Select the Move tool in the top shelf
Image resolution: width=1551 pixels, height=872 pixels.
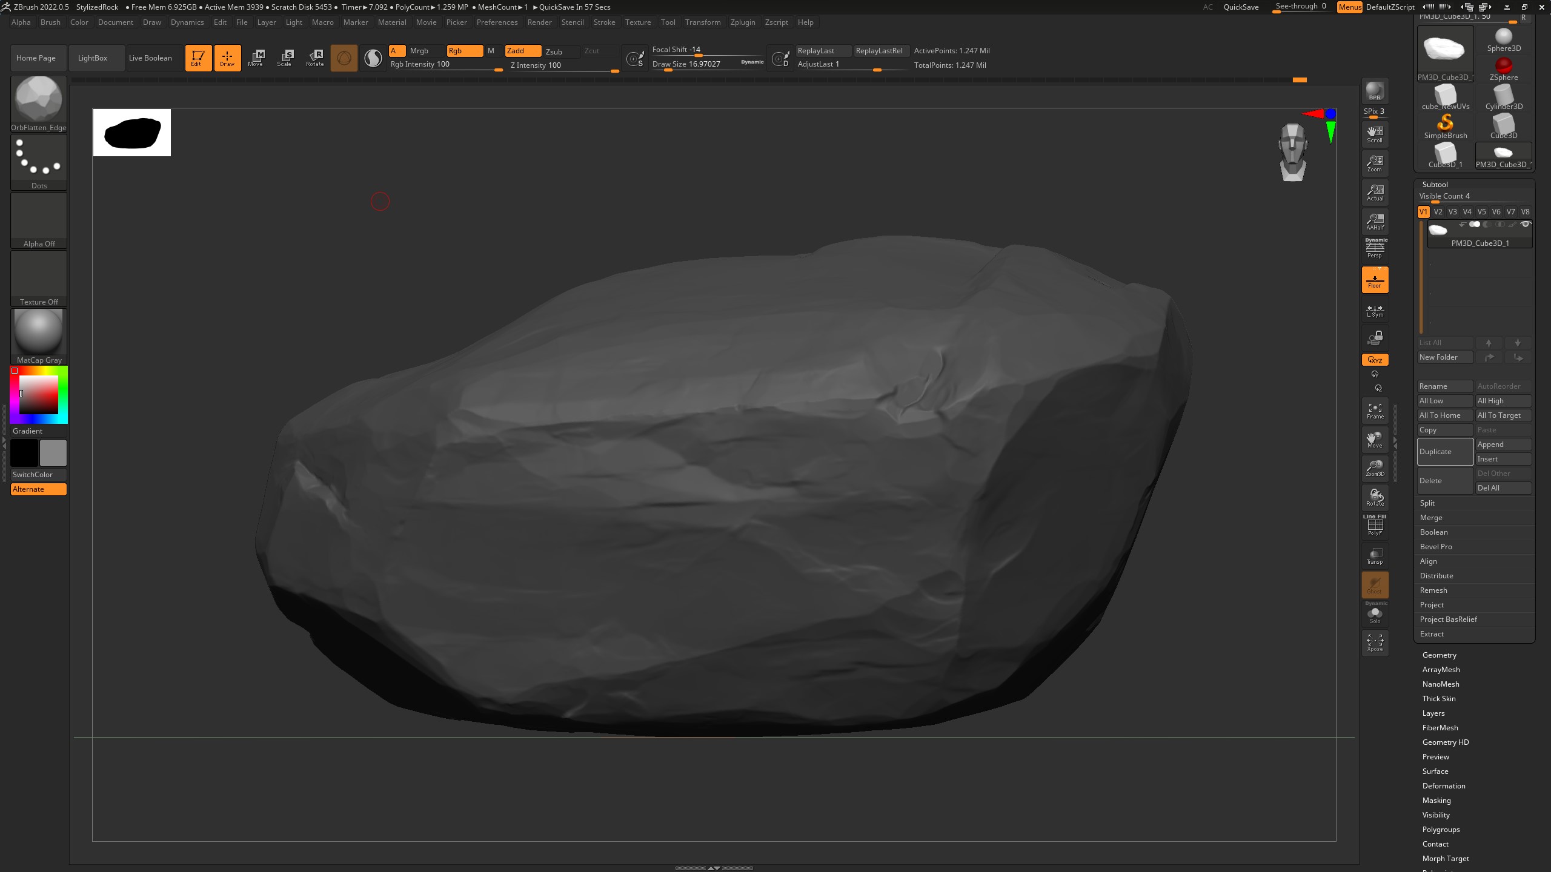257,58
